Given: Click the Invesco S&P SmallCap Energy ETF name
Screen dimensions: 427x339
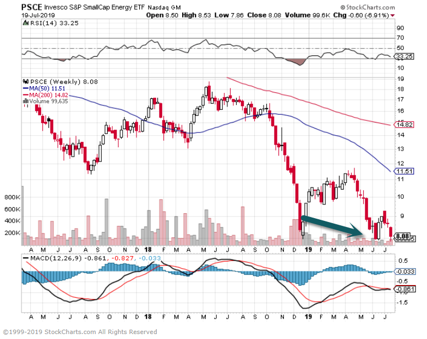Looking at the screenshot, I should (x=94, y=7).
